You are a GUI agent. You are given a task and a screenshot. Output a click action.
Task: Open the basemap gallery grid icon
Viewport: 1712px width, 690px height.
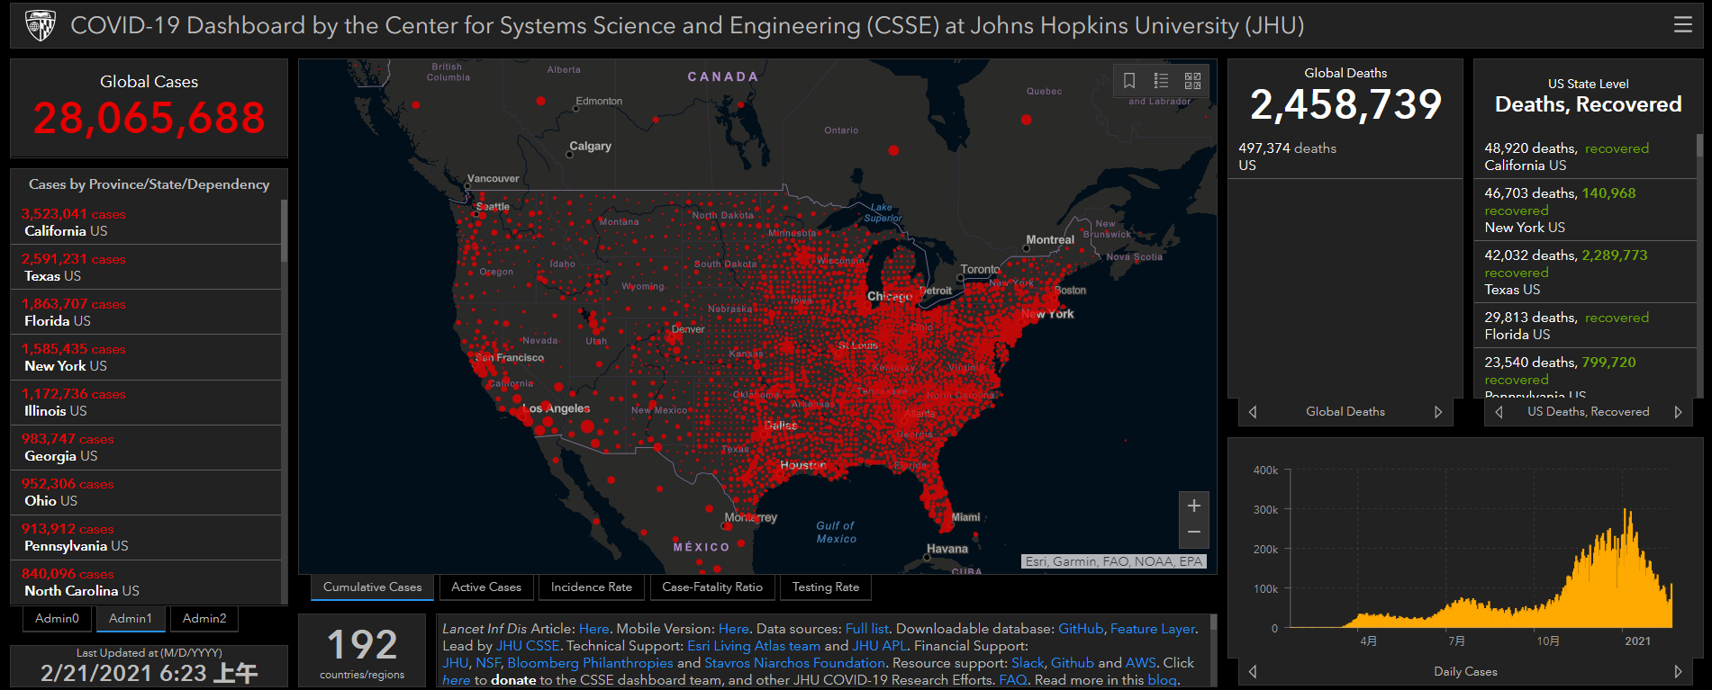1192,81
